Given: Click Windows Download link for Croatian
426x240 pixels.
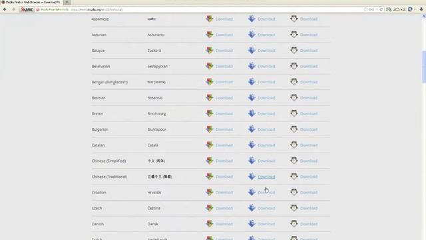Looking at the screenshot, I should click(224, 193).
